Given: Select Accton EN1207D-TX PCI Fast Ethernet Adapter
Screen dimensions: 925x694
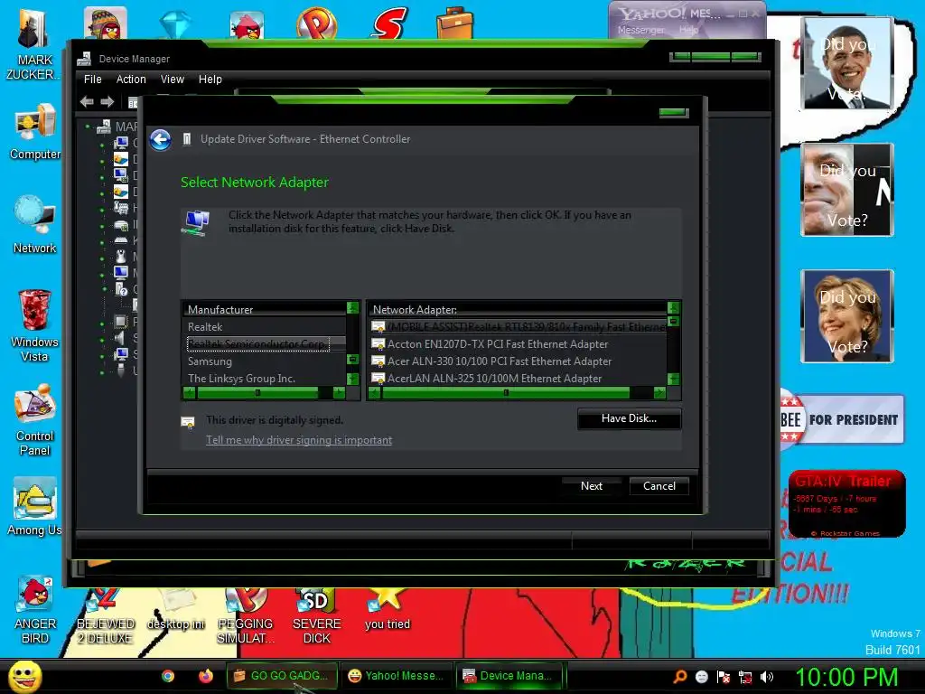Looking at the screenshot, I should 518,344.
